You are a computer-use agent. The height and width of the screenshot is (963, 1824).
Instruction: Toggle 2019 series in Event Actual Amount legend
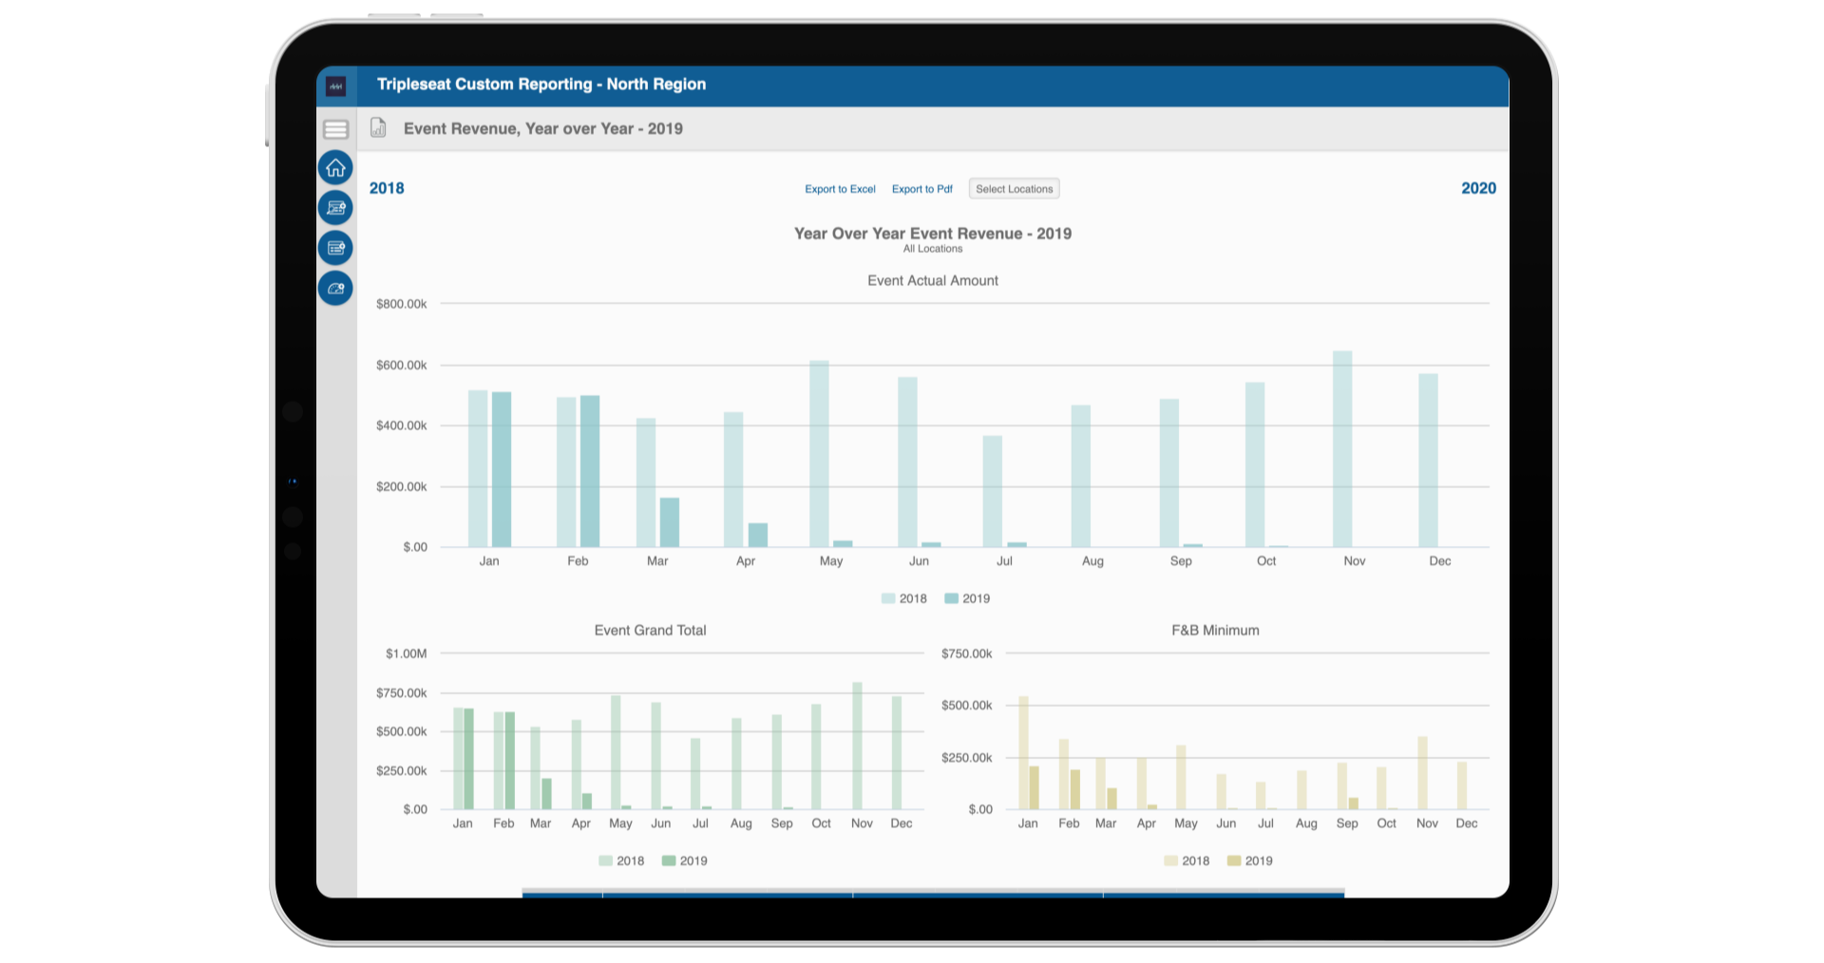click(x=967, y=598)
